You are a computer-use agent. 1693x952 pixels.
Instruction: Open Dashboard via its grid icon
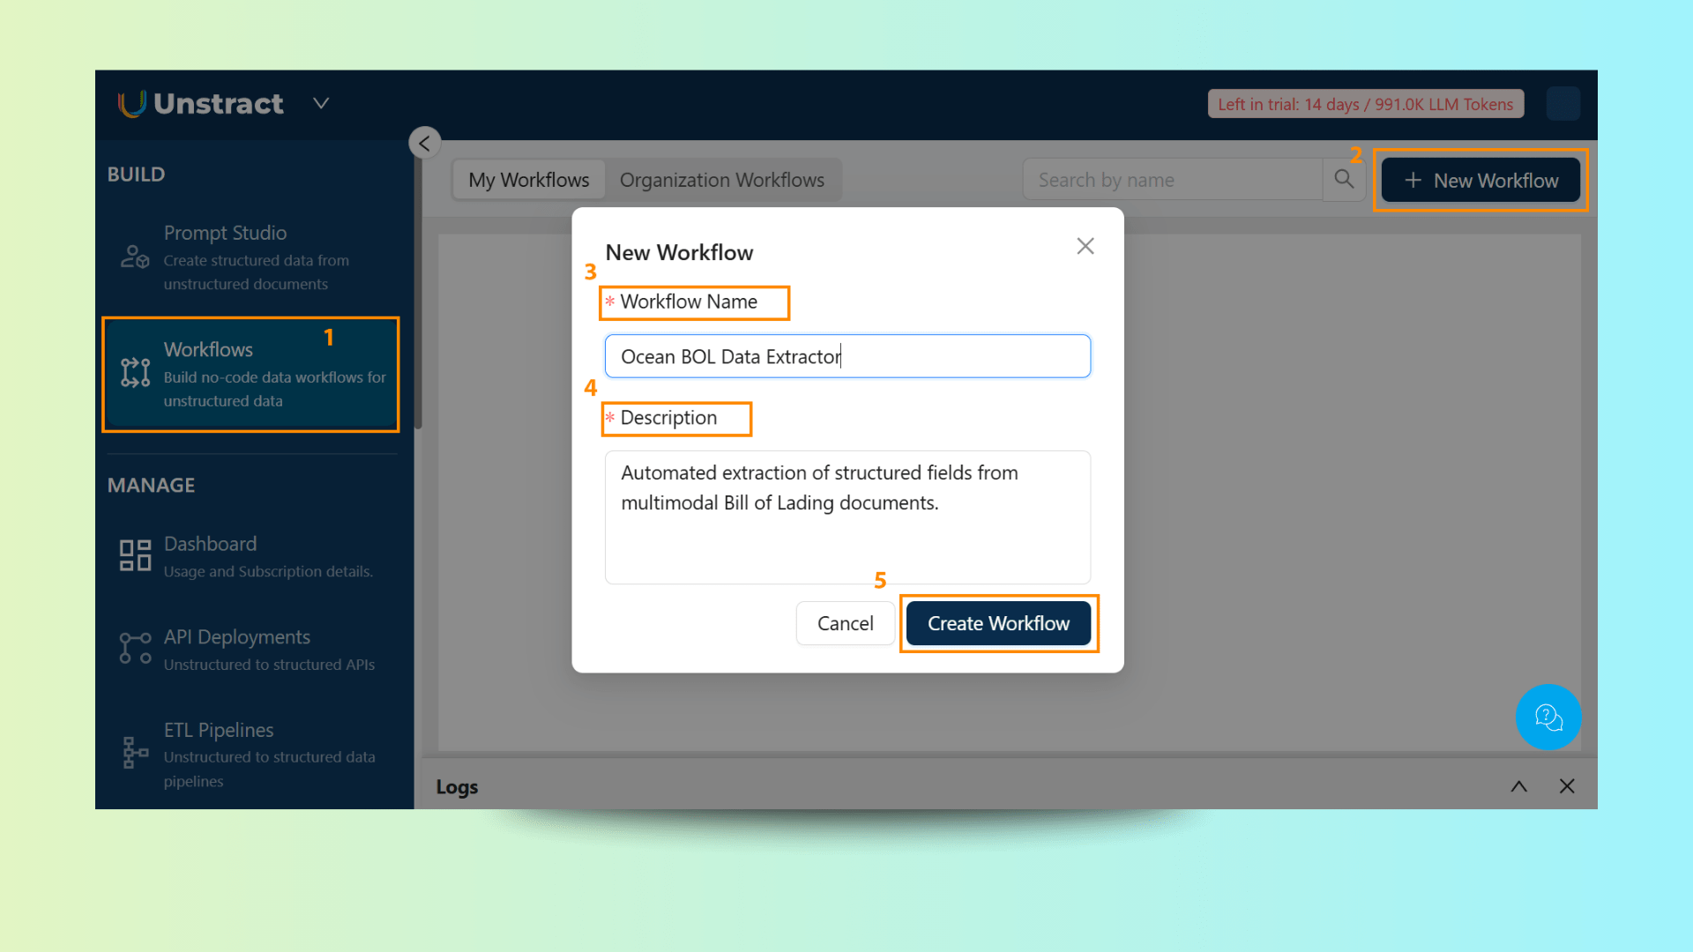pos(135,556)
